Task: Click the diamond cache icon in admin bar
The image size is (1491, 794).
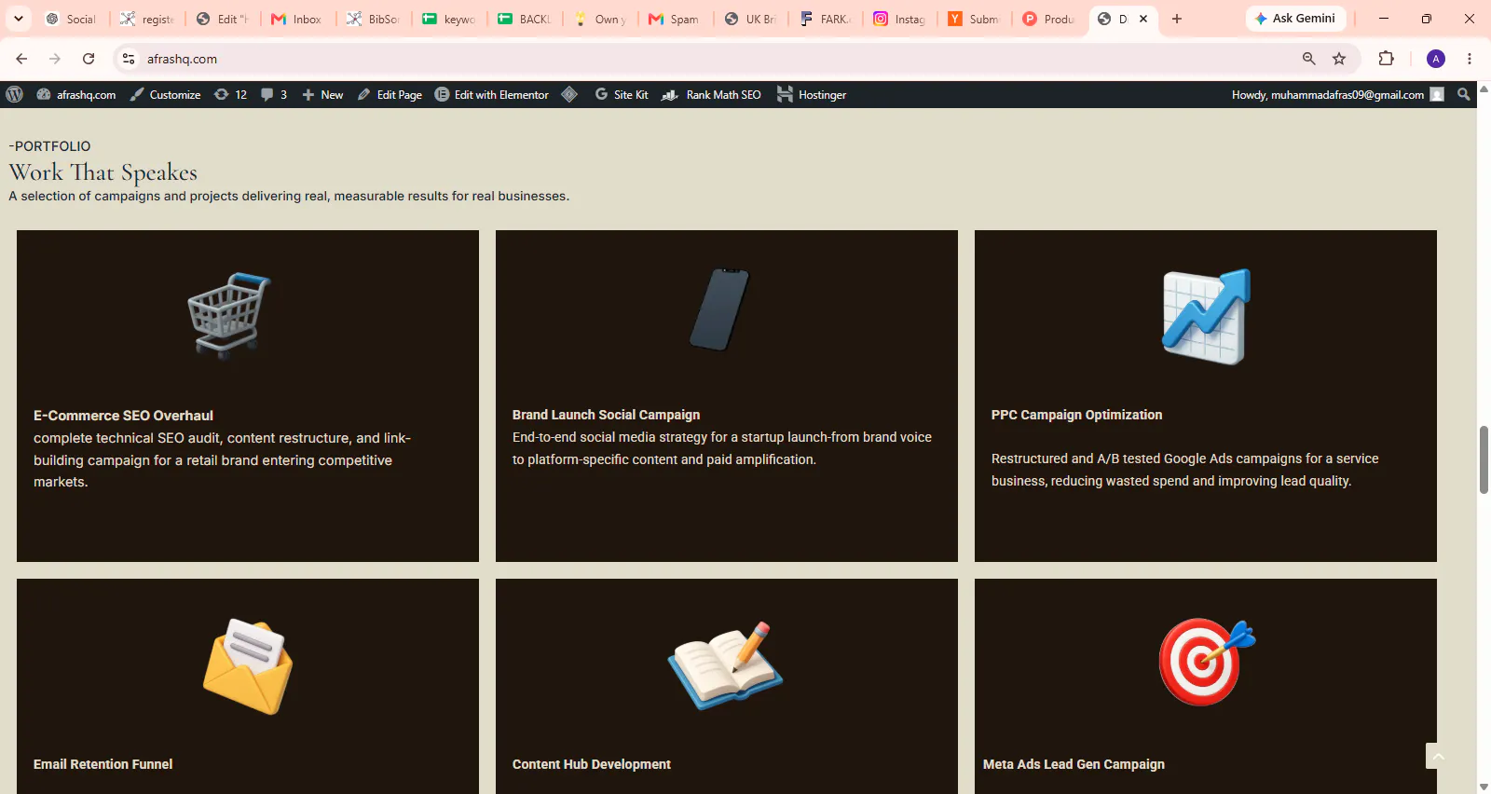Action: click(x=569, y=94)
